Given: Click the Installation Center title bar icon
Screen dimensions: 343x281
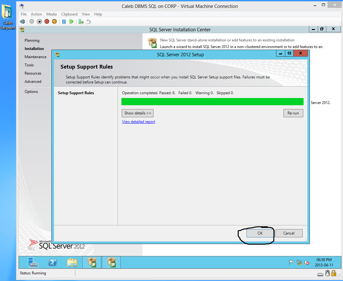Looking at the screenshot, I should [x=22, y=30].
